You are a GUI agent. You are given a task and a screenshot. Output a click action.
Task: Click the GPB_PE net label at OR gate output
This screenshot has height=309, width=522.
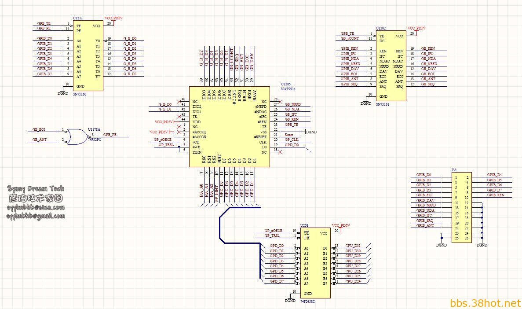click(x=110, y=135)
